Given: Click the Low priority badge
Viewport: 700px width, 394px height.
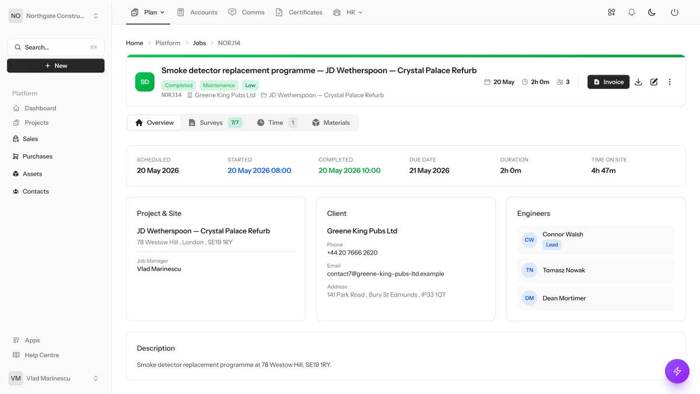Looking at the screenshot, I should pos(250,85).
